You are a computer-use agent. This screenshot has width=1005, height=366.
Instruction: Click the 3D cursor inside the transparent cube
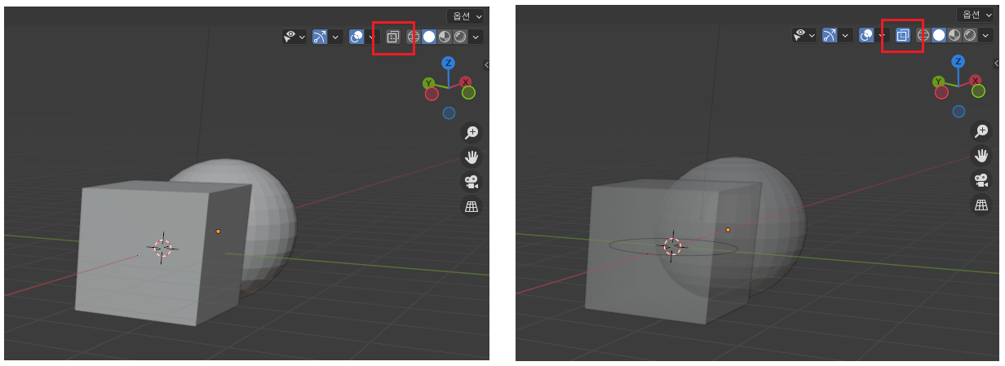pyautogui.click(x=672, y=247)
